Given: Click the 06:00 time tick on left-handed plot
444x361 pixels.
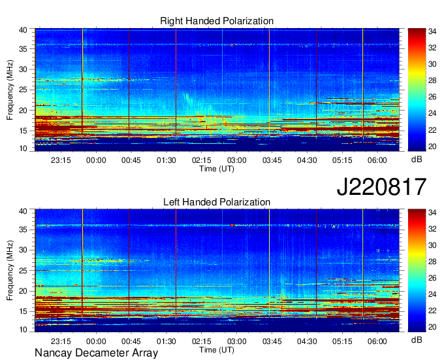Looking at the screenshot, I should pyautogui.click(x=377, y=341).
